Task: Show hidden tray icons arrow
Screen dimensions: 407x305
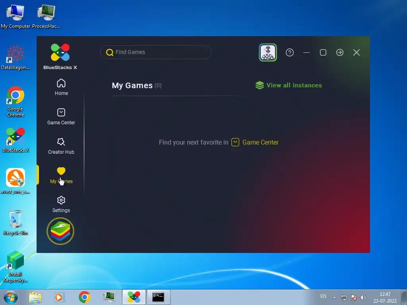Action: [x=335, y=297]
